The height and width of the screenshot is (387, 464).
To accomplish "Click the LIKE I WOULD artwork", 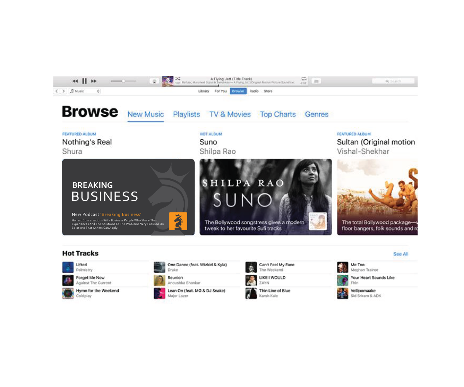I will tap(251, 280).
